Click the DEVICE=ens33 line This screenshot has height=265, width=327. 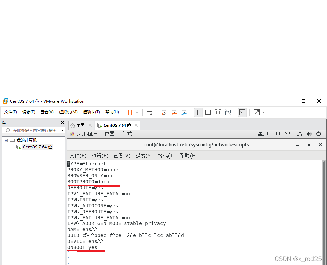85,241
